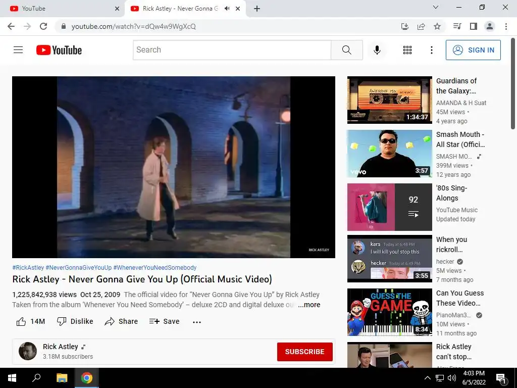
Task: Open Windows Start menu
Action: click(x=12, y=378)
